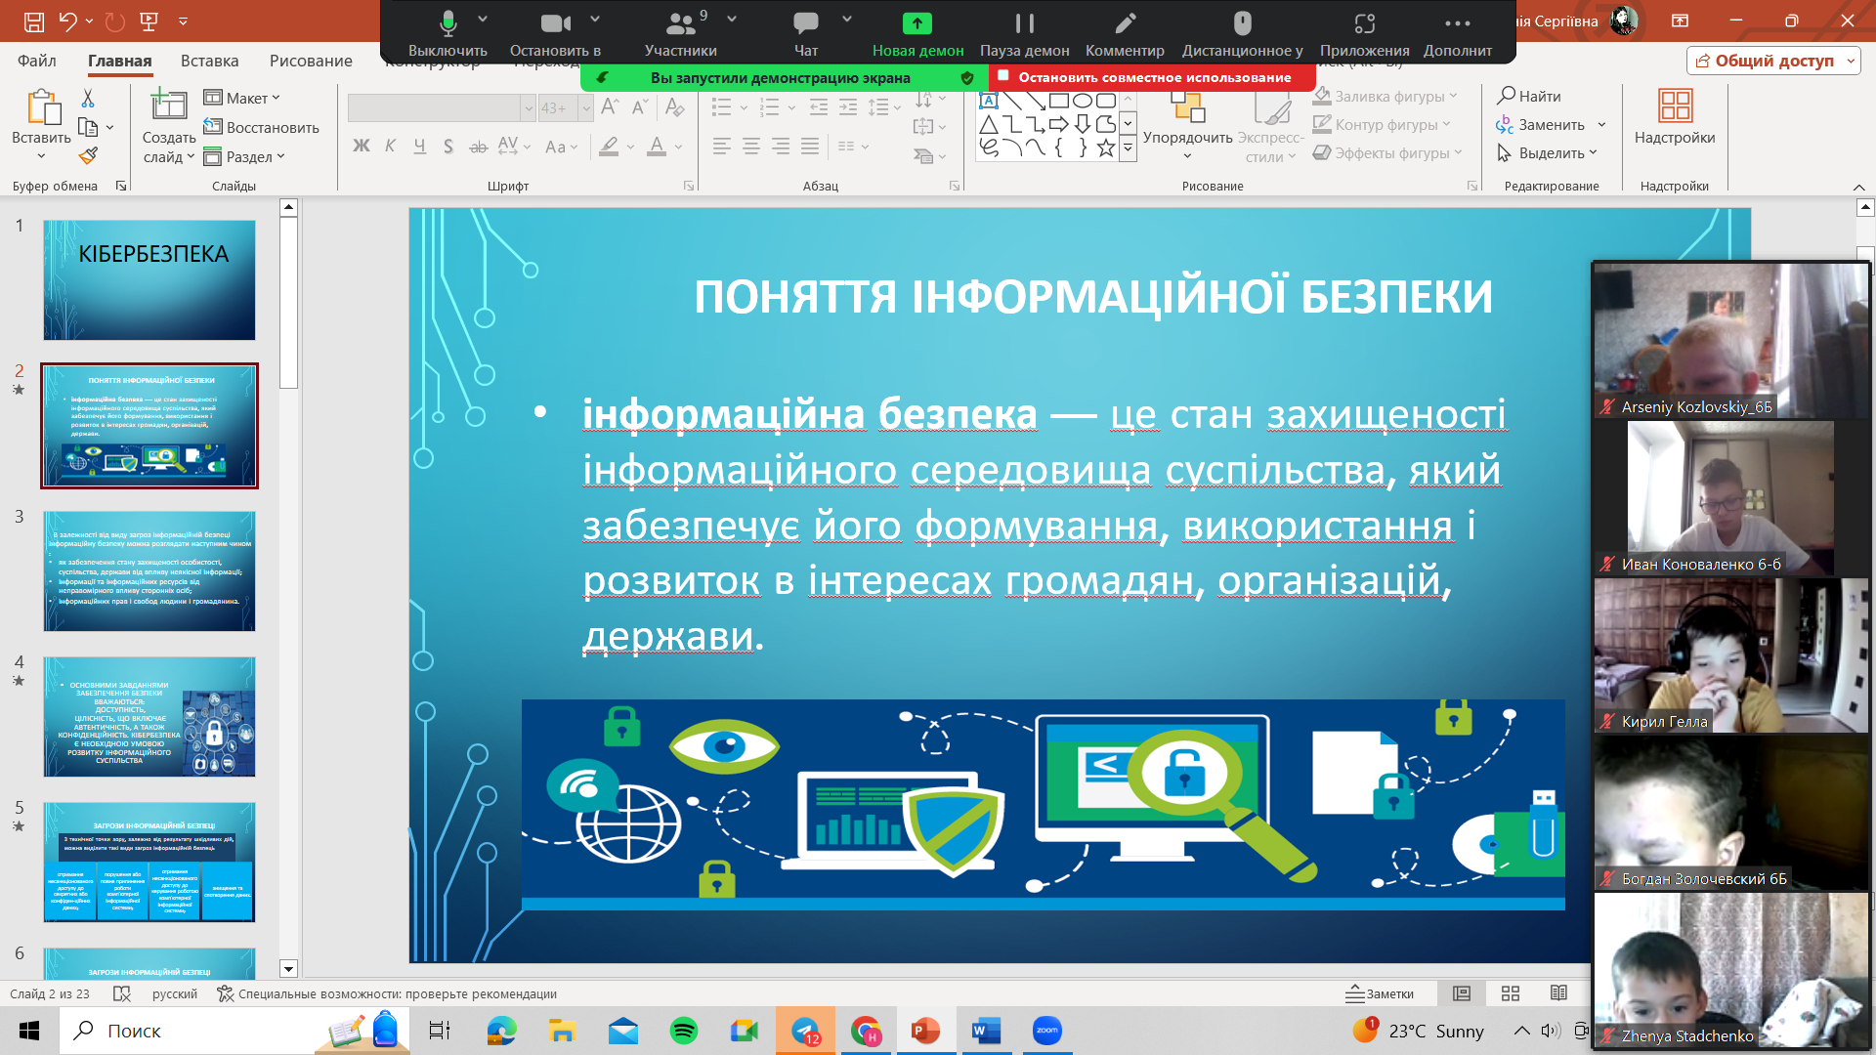
Task: Switch to reading view in status bar
Action: 1558,993
